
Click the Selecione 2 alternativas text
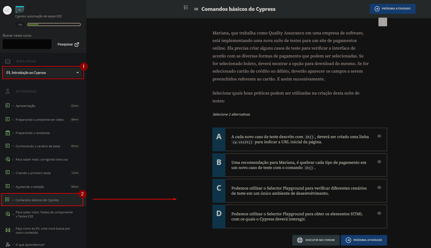231,114
